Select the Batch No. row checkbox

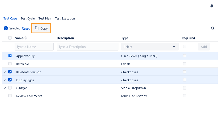coord(10,64)
